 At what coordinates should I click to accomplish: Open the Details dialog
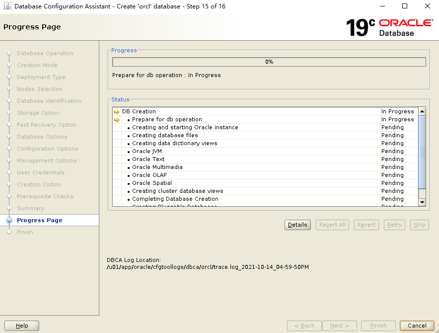click(297, 225)
